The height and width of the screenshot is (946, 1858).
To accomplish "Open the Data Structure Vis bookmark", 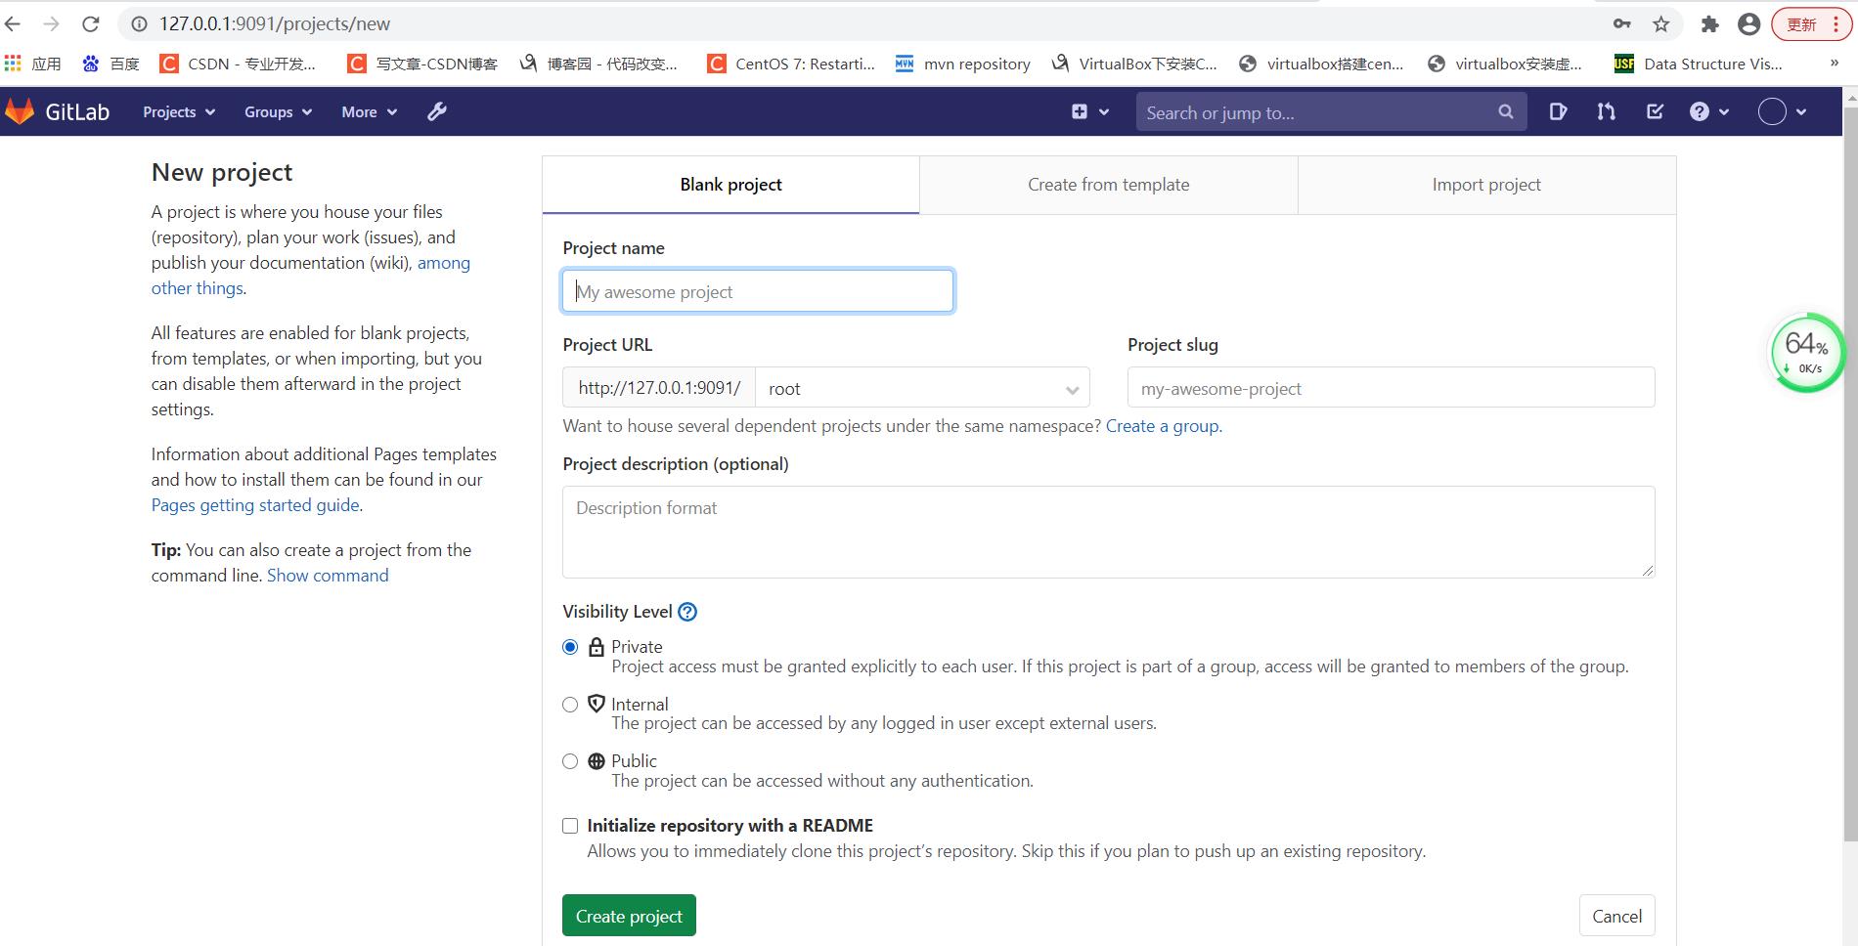I will click(x=1699, y=64).
